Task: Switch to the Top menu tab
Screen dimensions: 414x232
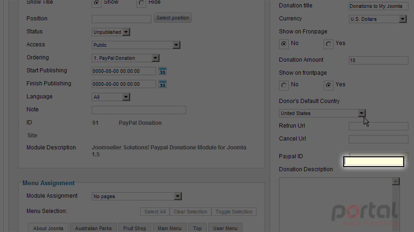Action: tap(197, 228)
